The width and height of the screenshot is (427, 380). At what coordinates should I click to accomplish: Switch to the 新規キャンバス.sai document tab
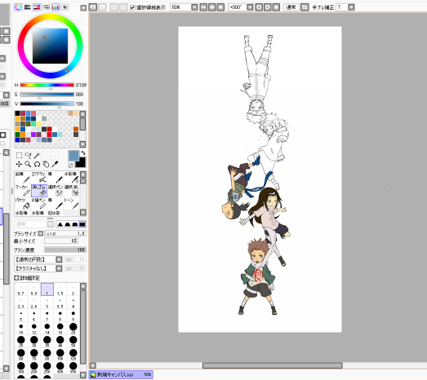pos(121,374)
